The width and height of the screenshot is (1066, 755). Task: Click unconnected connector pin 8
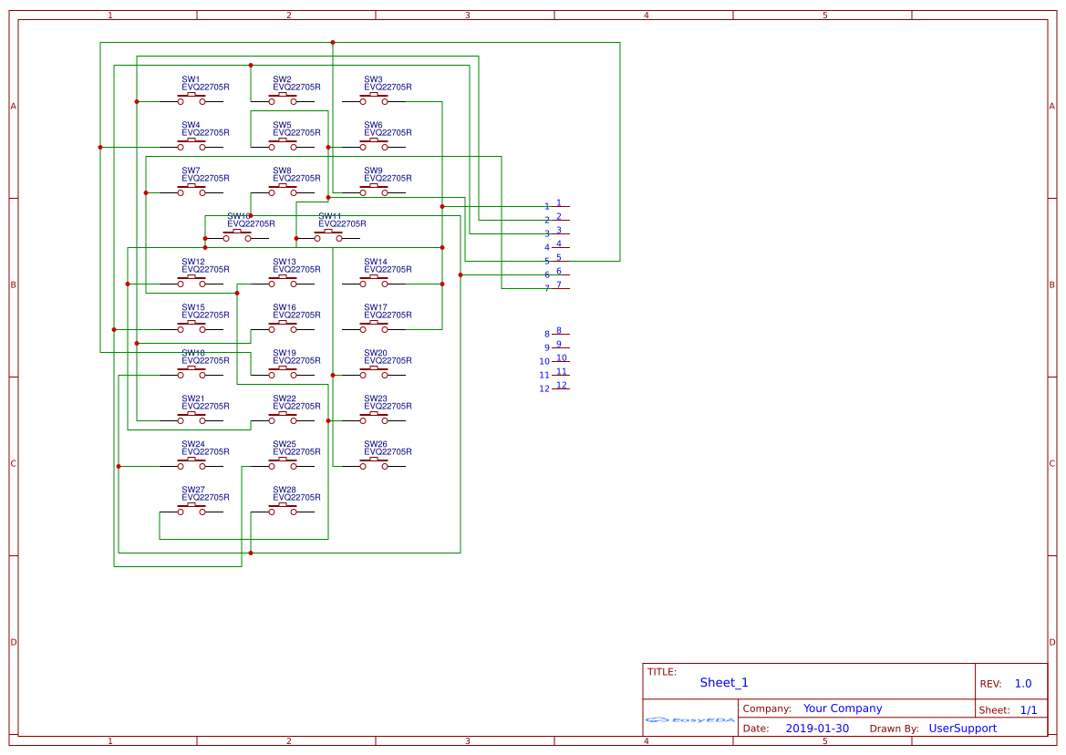(559, 334)
